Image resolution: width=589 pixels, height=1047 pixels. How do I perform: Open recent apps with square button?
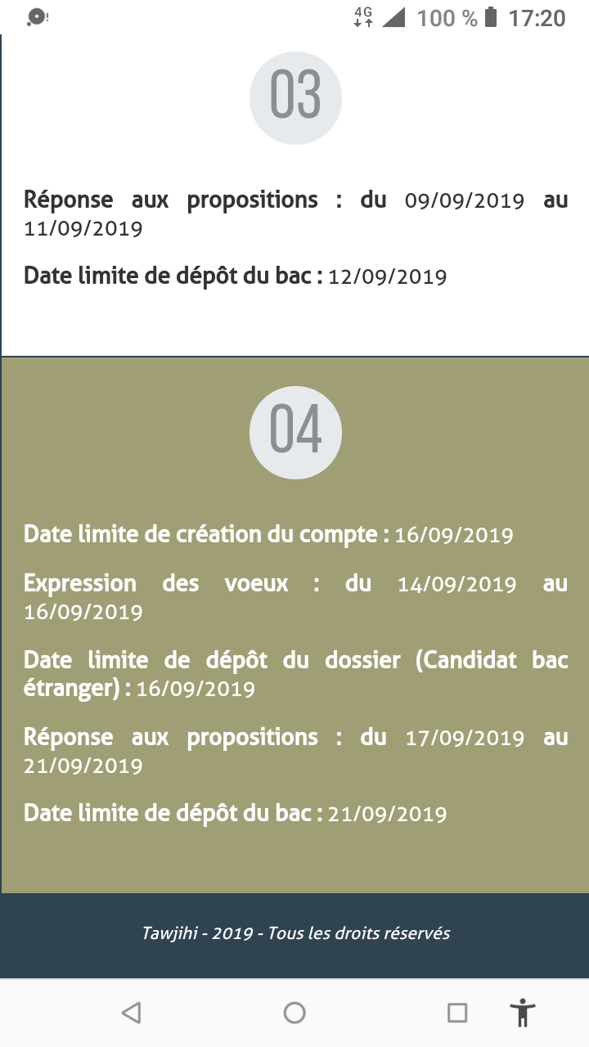pyautogui.click(x=457, y=1013)
